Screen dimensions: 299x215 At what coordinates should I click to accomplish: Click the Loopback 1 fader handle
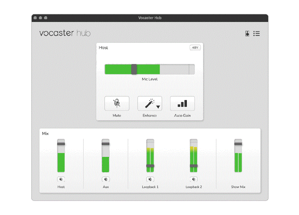(x=150, y=166)
